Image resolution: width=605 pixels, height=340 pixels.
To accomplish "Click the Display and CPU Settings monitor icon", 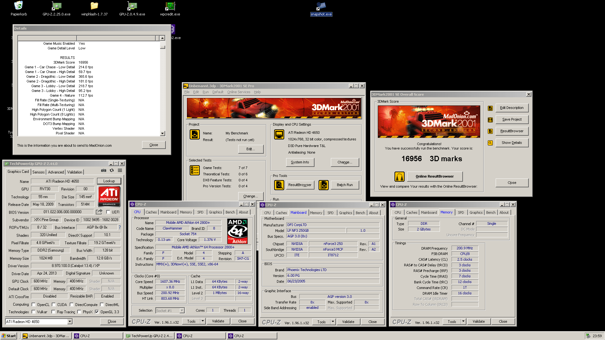I will pos(279,134).
